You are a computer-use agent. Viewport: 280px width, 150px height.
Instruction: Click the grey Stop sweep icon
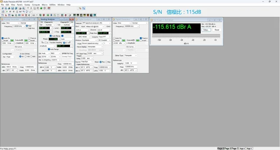(x=44, y=8)
